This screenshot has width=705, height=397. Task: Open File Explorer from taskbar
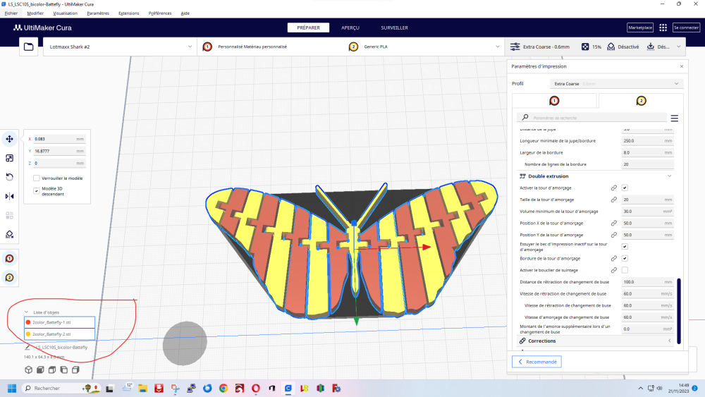143,388
